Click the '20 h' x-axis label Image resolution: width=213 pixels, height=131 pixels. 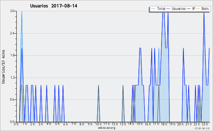pyautogui.click(x=181, y=124)
